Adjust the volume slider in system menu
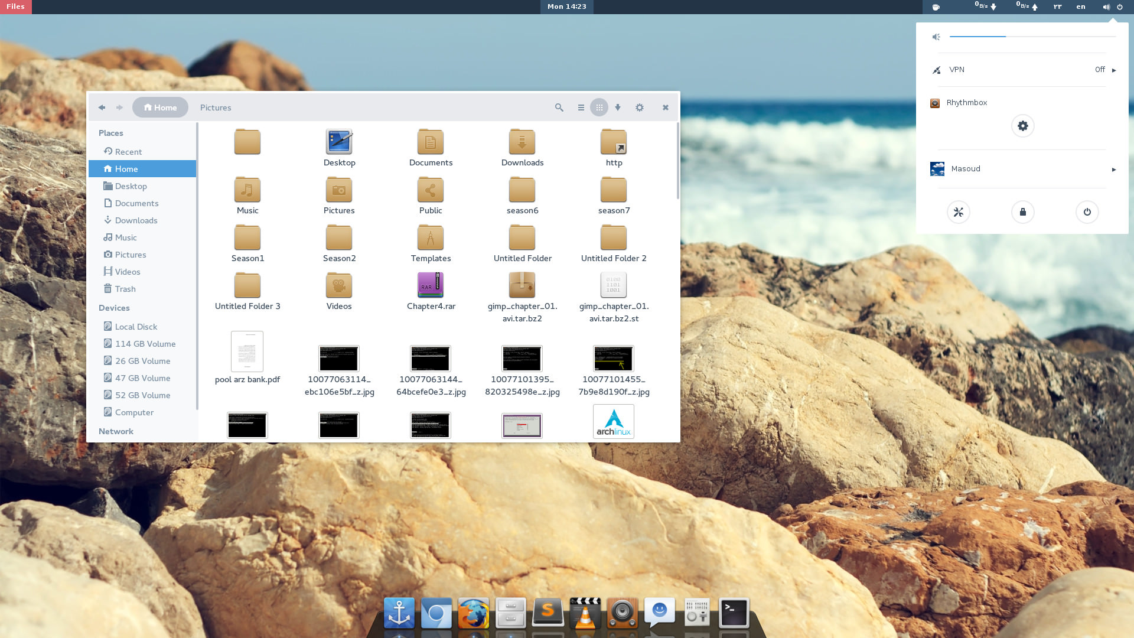This screenshot has height=638, width=1134. tap(1032, 37)
